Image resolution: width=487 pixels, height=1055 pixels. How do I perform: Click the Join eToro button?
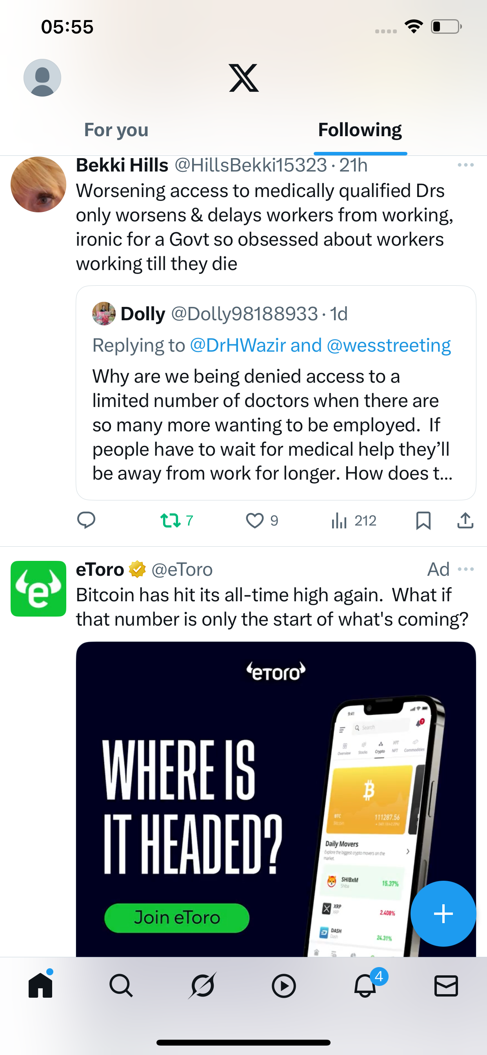point(177,918)
